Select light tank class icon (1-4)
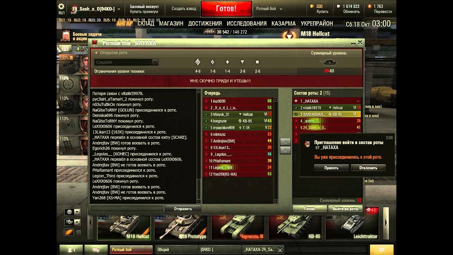This screenshot has height=255, width=453. pos(228,62)
